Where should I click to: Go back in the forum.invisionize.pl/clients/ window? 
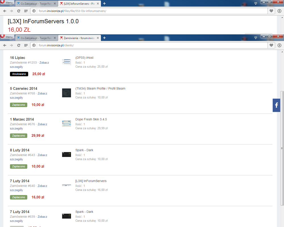click(x=5, y=45)
